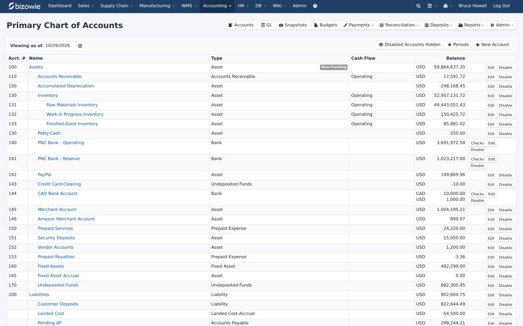Screen dimensions: 523x326
Task: Open the Liabilities account link
Action: 39,295
